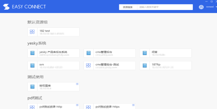
Task: Click the svn resource icon
Action: (32, 66)
